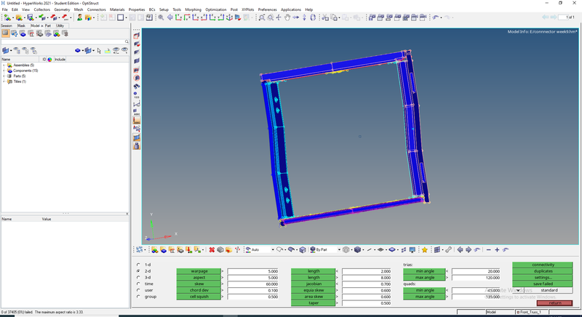The width and height of the screenshot is (582, 317).
Task: Click the XY top plane view icon
Action: coord(178,17)
